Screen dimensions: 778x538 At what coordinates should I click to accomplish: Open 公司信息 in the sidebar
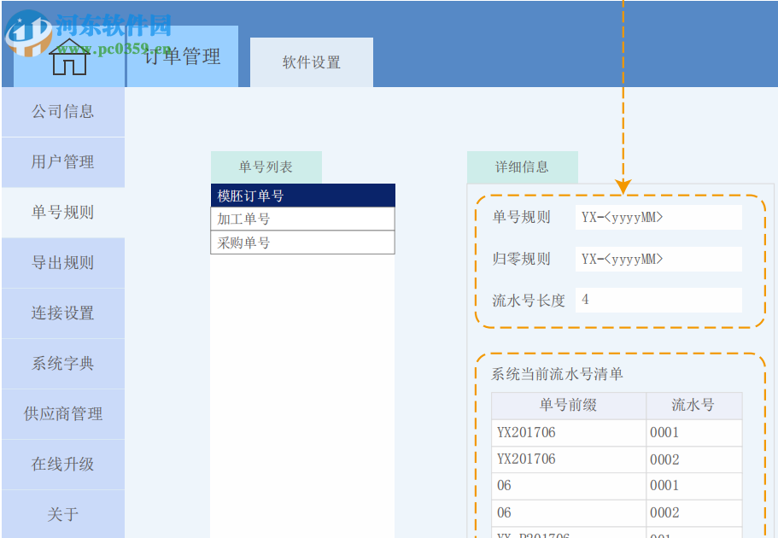point(61,112)
